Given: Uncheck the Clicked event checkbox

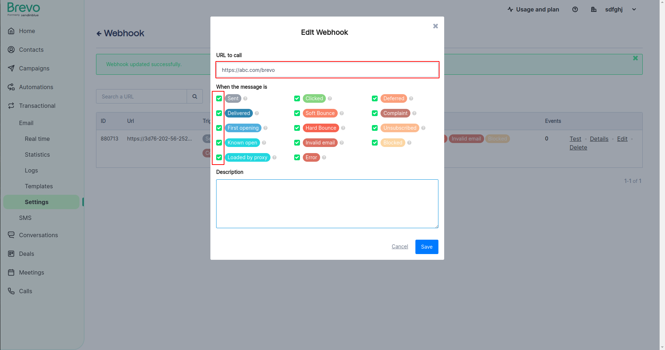Looking at the screenshot, I should [x=297, y=98].
